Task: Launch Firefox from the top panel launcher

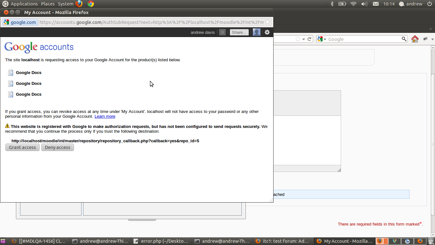Action: coord(79,4)
